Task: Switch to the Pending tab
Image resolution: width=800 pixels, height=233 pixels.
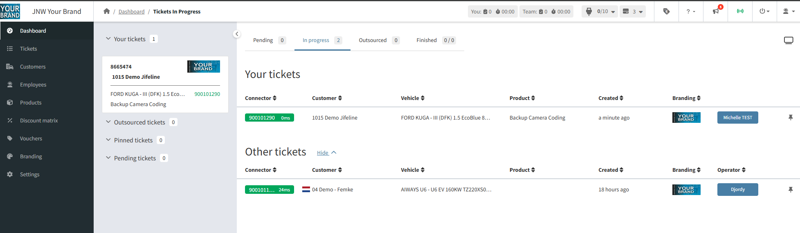Action: pyautogui.click(x=263, y=40)
